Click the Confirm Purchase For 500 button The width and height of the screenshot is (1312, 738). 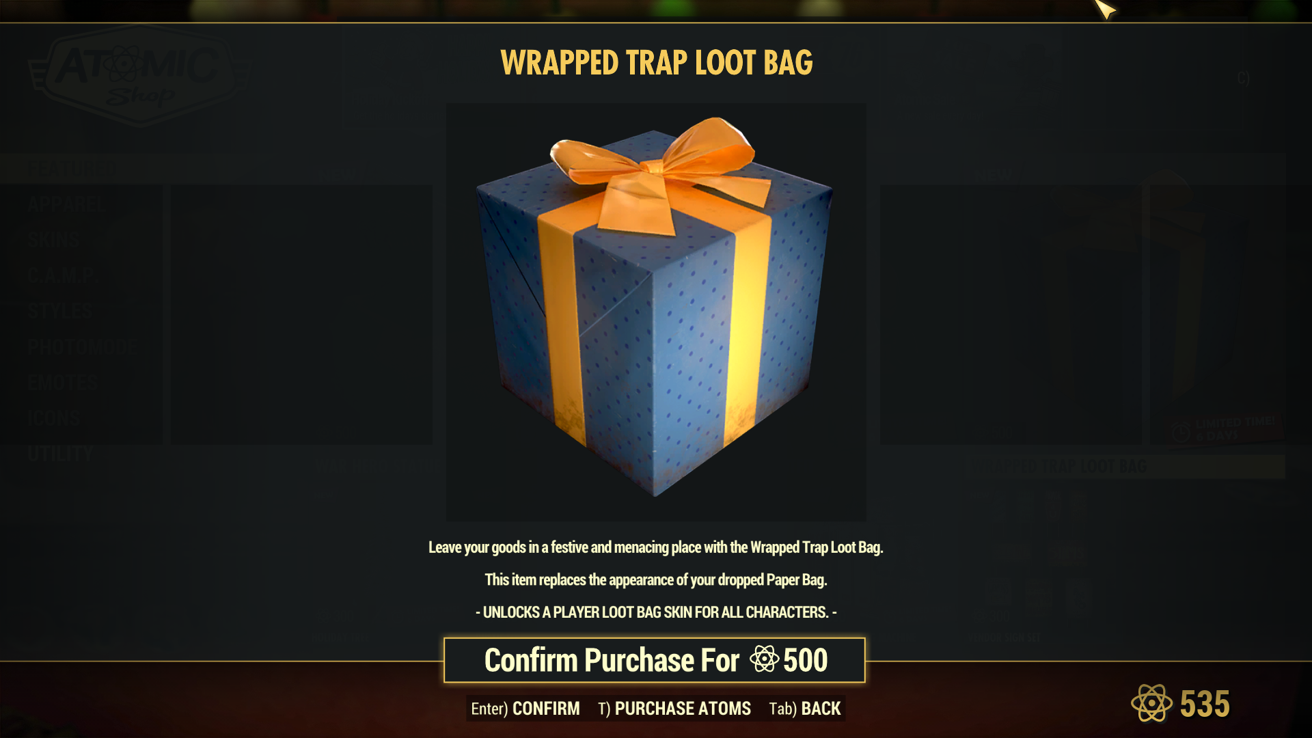tap(655, 660)
